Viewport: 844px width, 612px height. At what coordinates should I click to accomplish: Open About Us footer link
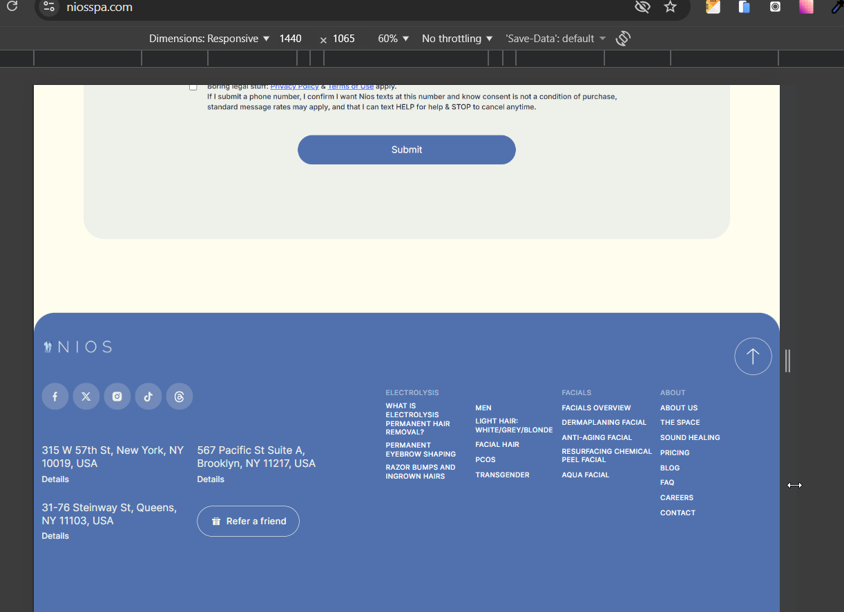(679, 408)
